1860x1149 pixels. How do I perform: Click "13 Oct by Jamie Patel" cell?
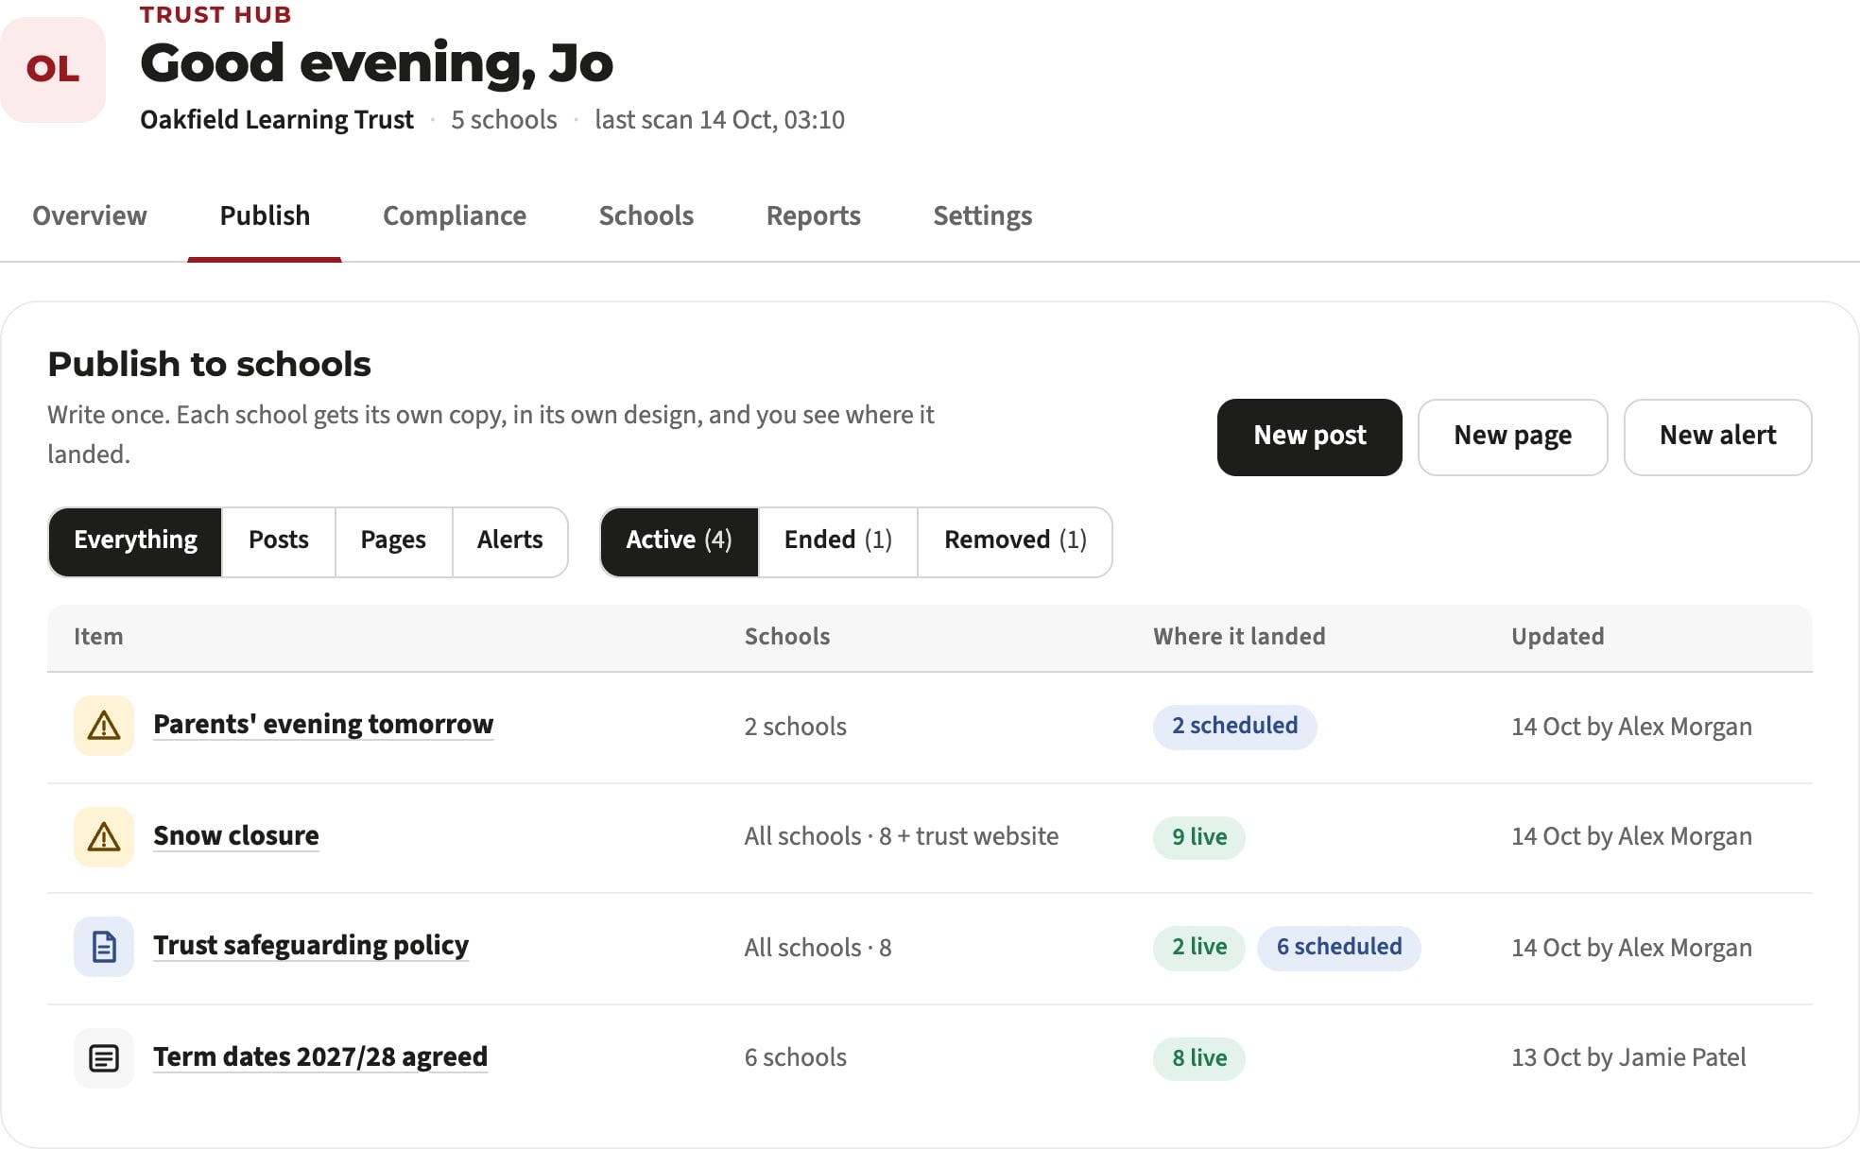pos(1628,1058)
